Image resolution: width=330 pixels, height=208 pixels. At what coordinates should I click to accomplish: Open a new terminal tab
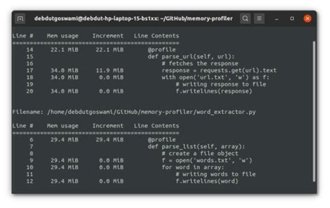click(20, 19)
